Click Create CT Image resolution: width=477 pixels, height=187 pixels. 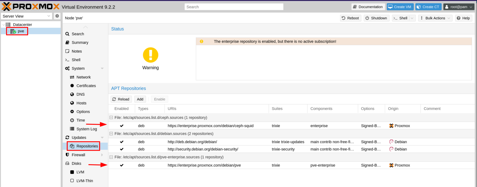[x=428, y=7]
